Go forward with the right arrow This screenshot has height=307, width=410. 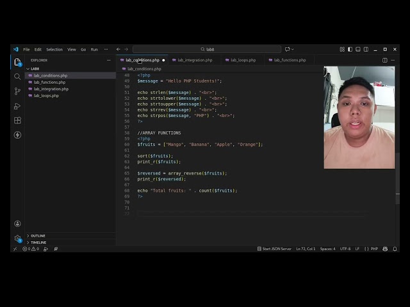(126, 49)
